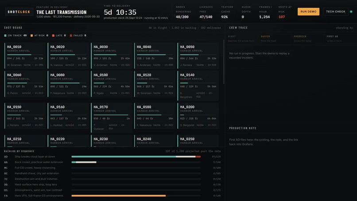
Task: Select the FAILED legend filter
Action: 78,35
